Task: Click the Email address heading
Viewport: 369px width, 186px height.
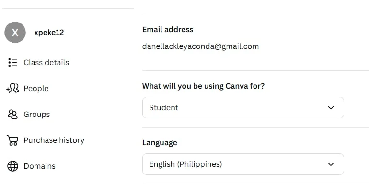Action: pyautogui.click(x=168, y=29)
